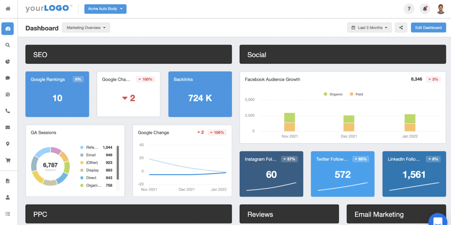Toggle (Other) legend item in GA Sessions
The width and height of the screenshot is (451, 225).
(x=96, y=162)
